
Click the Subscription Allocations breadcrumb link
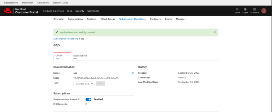tap(66, 39)
